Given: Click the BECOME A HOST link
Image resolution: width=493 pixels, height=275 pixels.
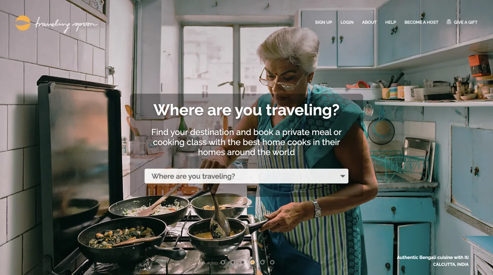Looking at the screenshot, I should click(421, 22).
